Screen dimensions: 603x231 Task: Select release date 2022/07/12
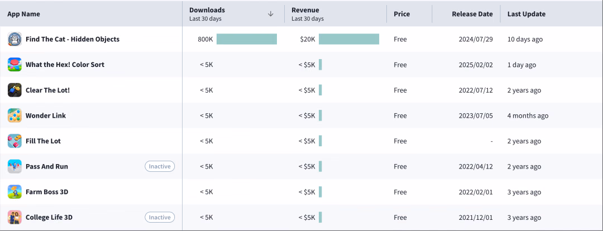click(476, 90)
